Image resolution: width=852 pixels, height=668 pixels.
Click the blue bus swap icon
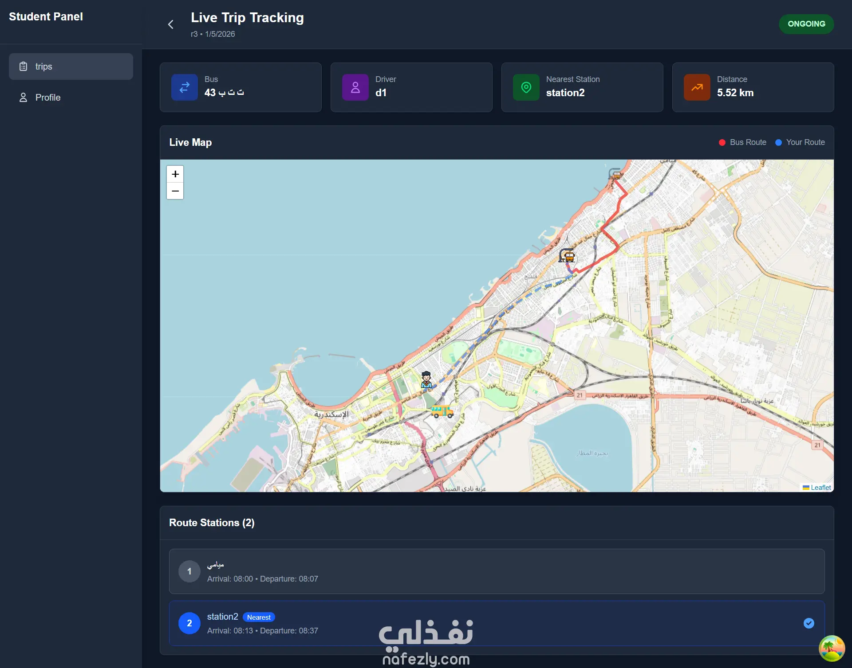click(x=185, y=87)
